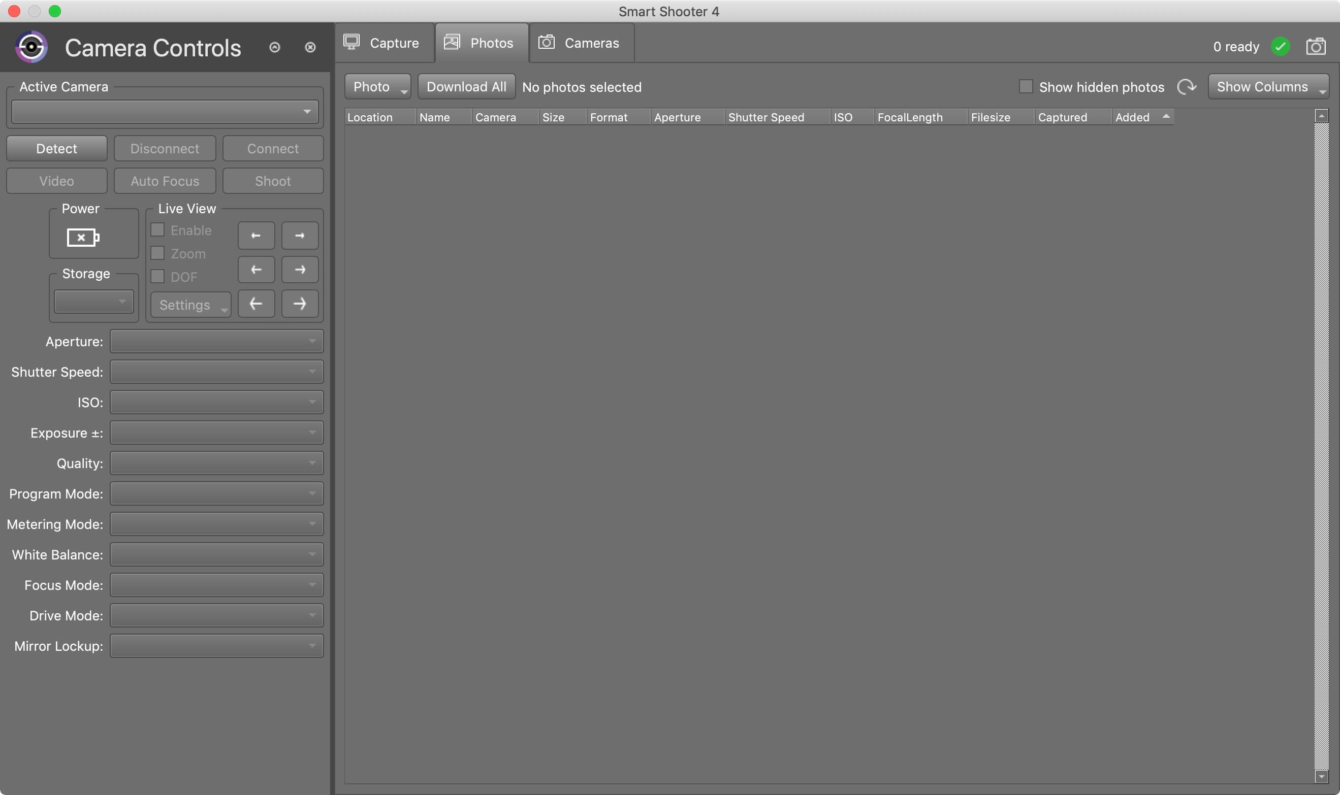This screenshot has width=1340, height=795.
Task: Sort by the Shutter Speed column header
Action: 778,117
